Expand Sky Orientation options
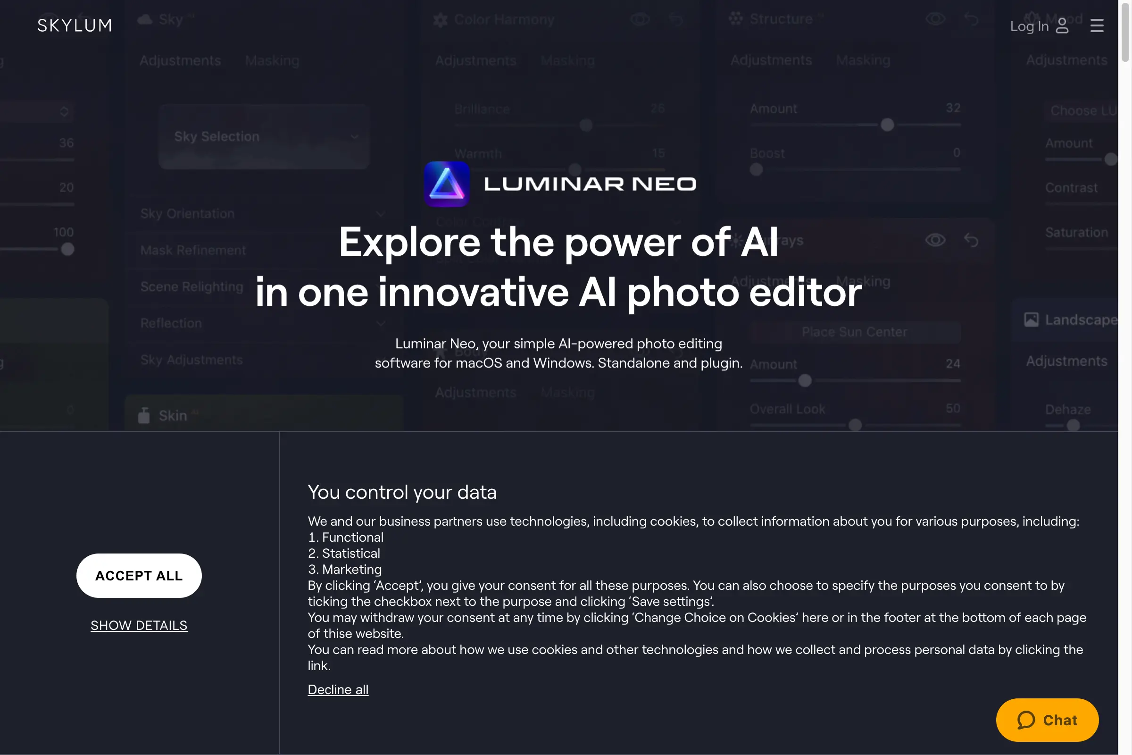The height and width of the screenshot is (755, 1132). click(x=380, y=213)
